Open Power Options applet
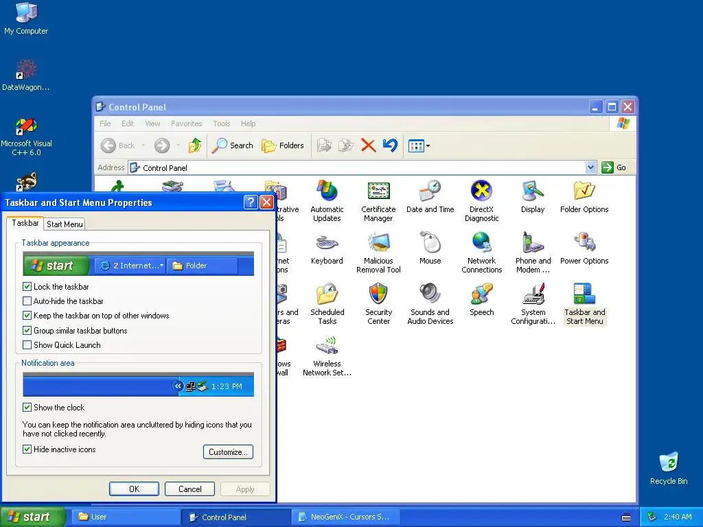Viewport: 703px width, 527px height. click(584, 248)
